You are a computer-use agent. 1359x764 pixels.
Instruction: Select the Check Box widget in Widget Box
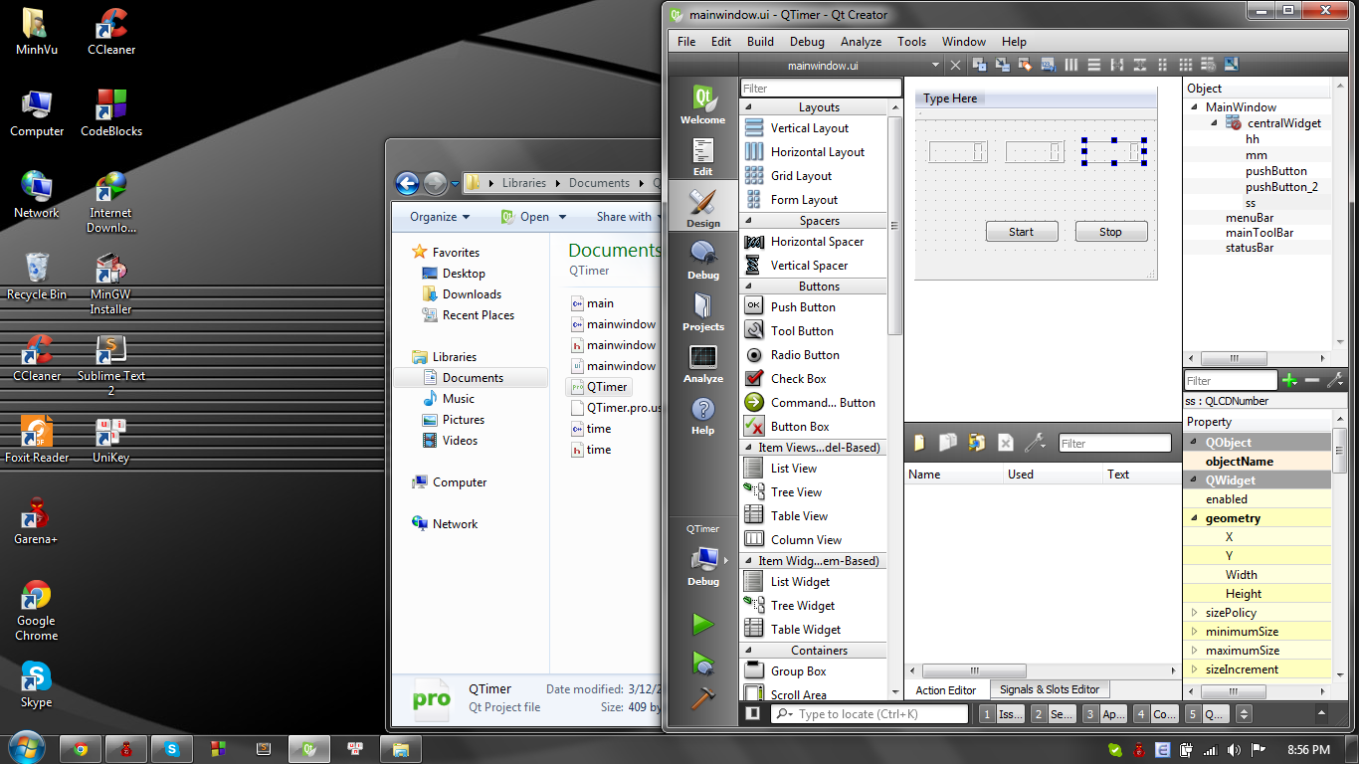click(x=814, y=378)
